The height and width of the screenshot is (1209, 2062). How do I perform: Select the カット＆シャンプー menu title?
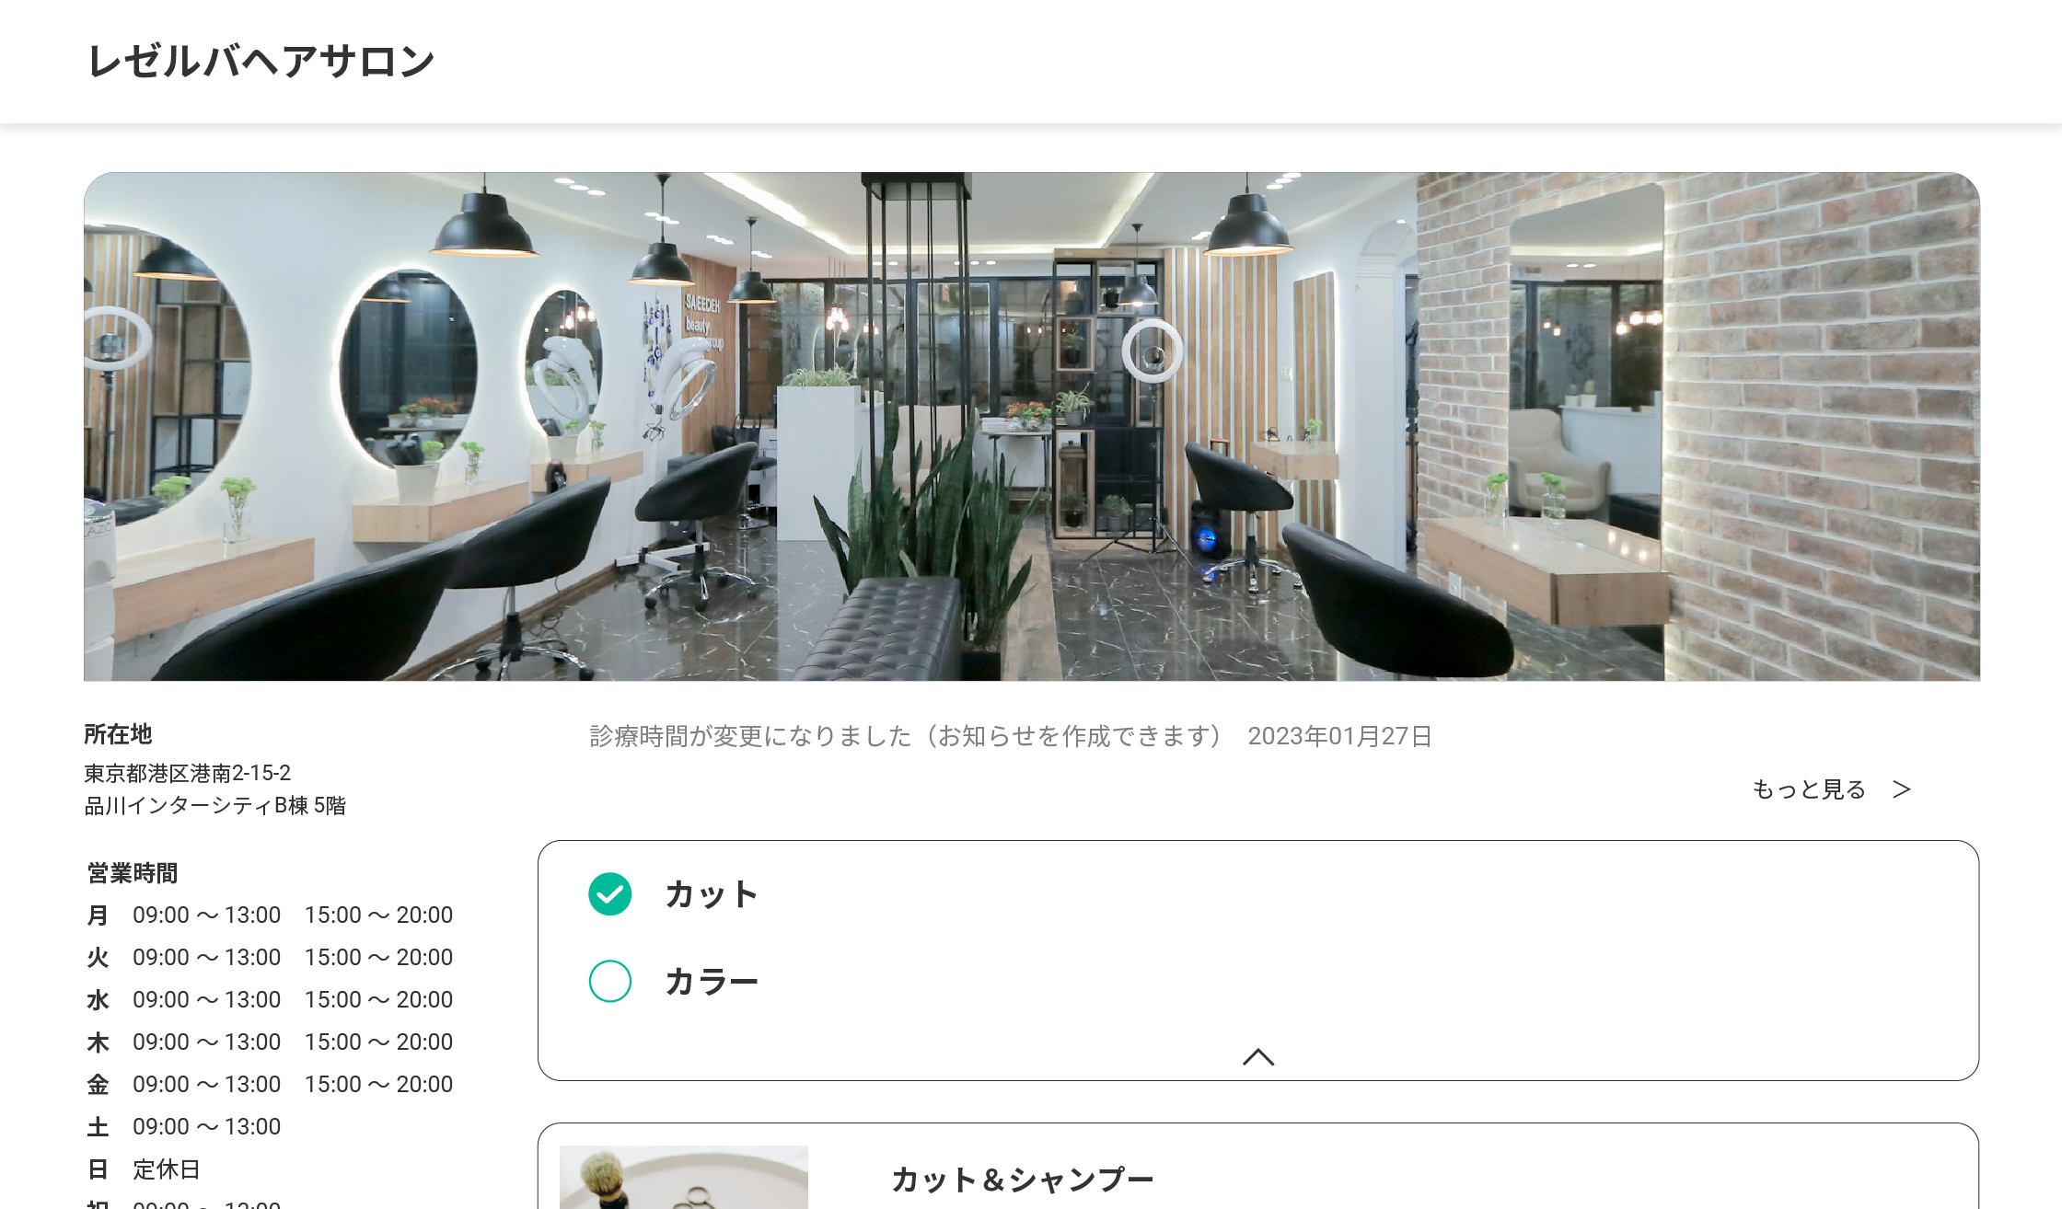[x=1023, y=1180]
